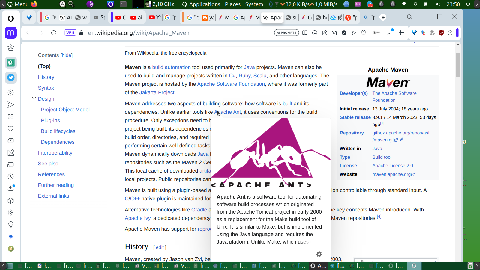Click the site security padlock icon
Image resolution: width=480 pixels, height=270 pixels.
(x=81, y=33)
